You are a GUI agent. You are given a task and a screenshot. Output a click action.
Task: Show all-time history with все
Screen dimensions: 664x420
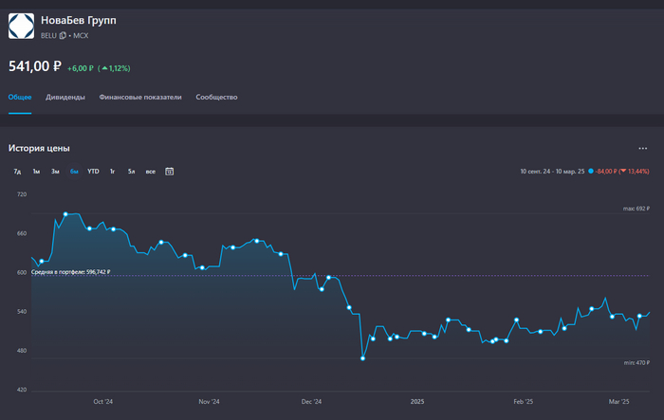[150, 172]
